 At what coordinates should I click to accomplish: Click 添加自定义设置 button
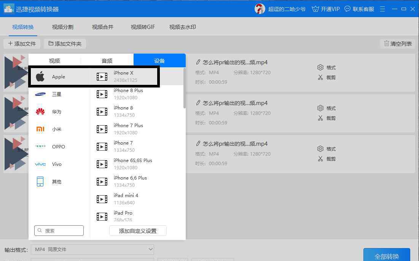(138, 231)
